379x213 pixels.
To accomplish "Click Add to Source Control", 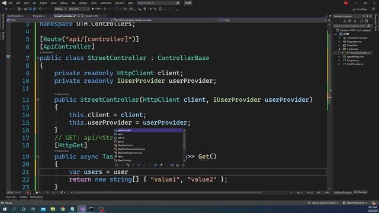I will click(323, 203).
